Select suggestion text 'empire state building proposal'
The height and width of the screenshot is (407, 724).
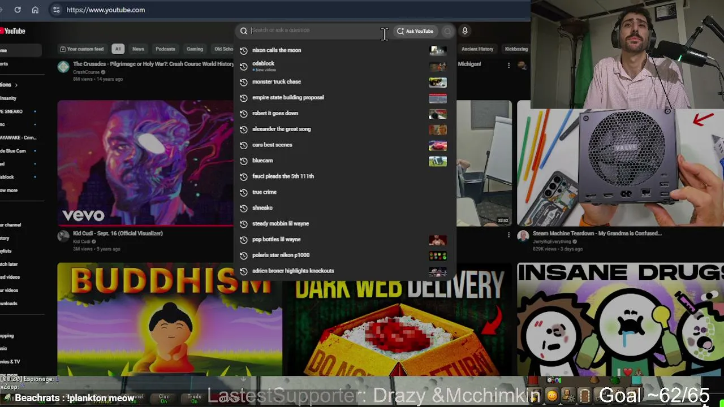pos(288,98)
